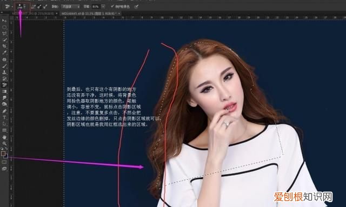
Task: Open the Tolerance slider arrow
Action: pyautogui.click(x=103, y=6)
